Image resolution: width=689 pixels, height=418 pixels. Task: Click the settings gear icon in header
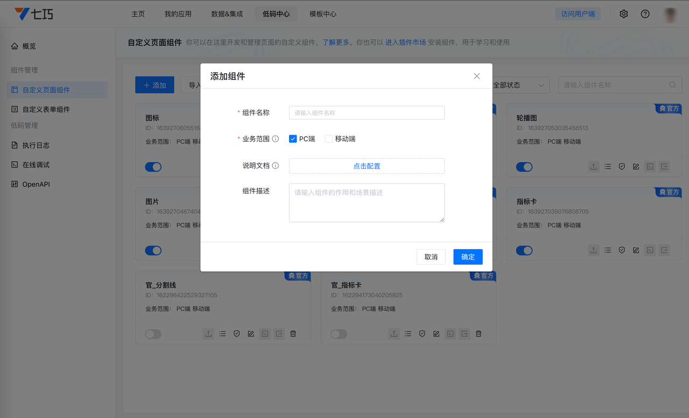pos(623,14)
